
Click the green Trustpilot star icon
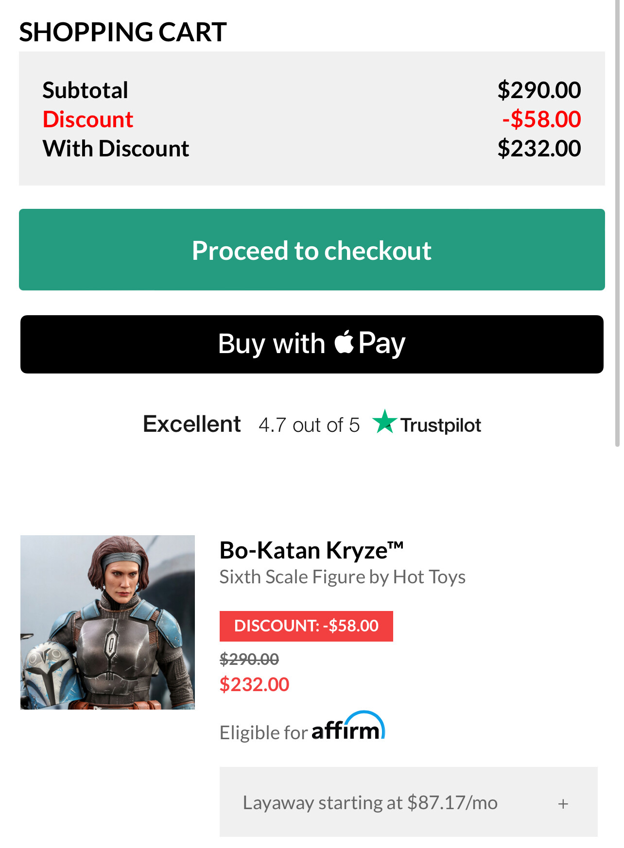point(384,422)
